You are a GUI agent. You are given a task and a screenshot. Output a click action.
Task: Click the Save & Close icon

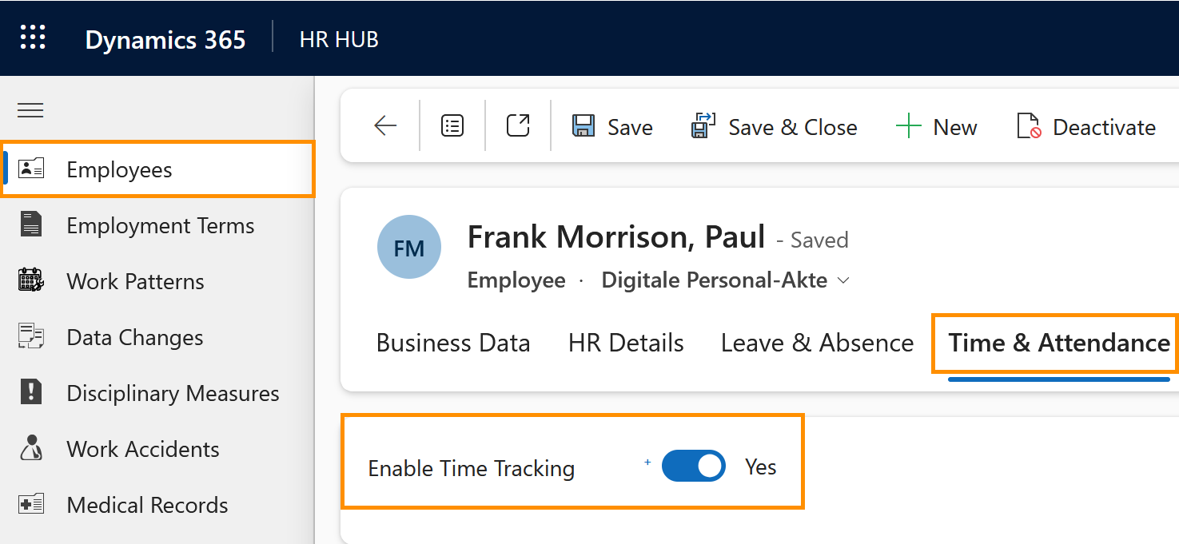click(x=703, y=126)
